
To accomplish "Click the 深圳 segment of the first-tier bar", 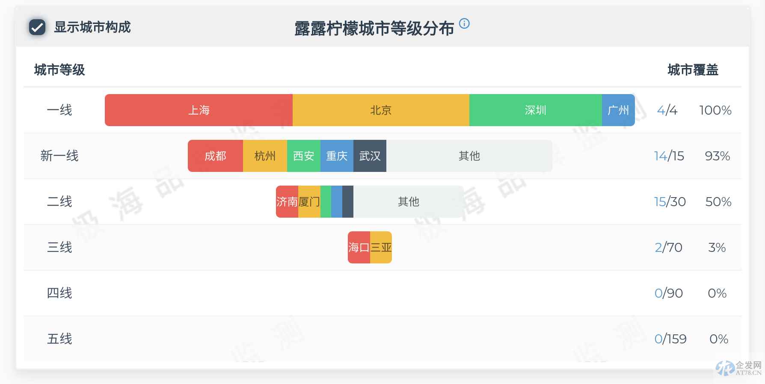I will point(535,110).
